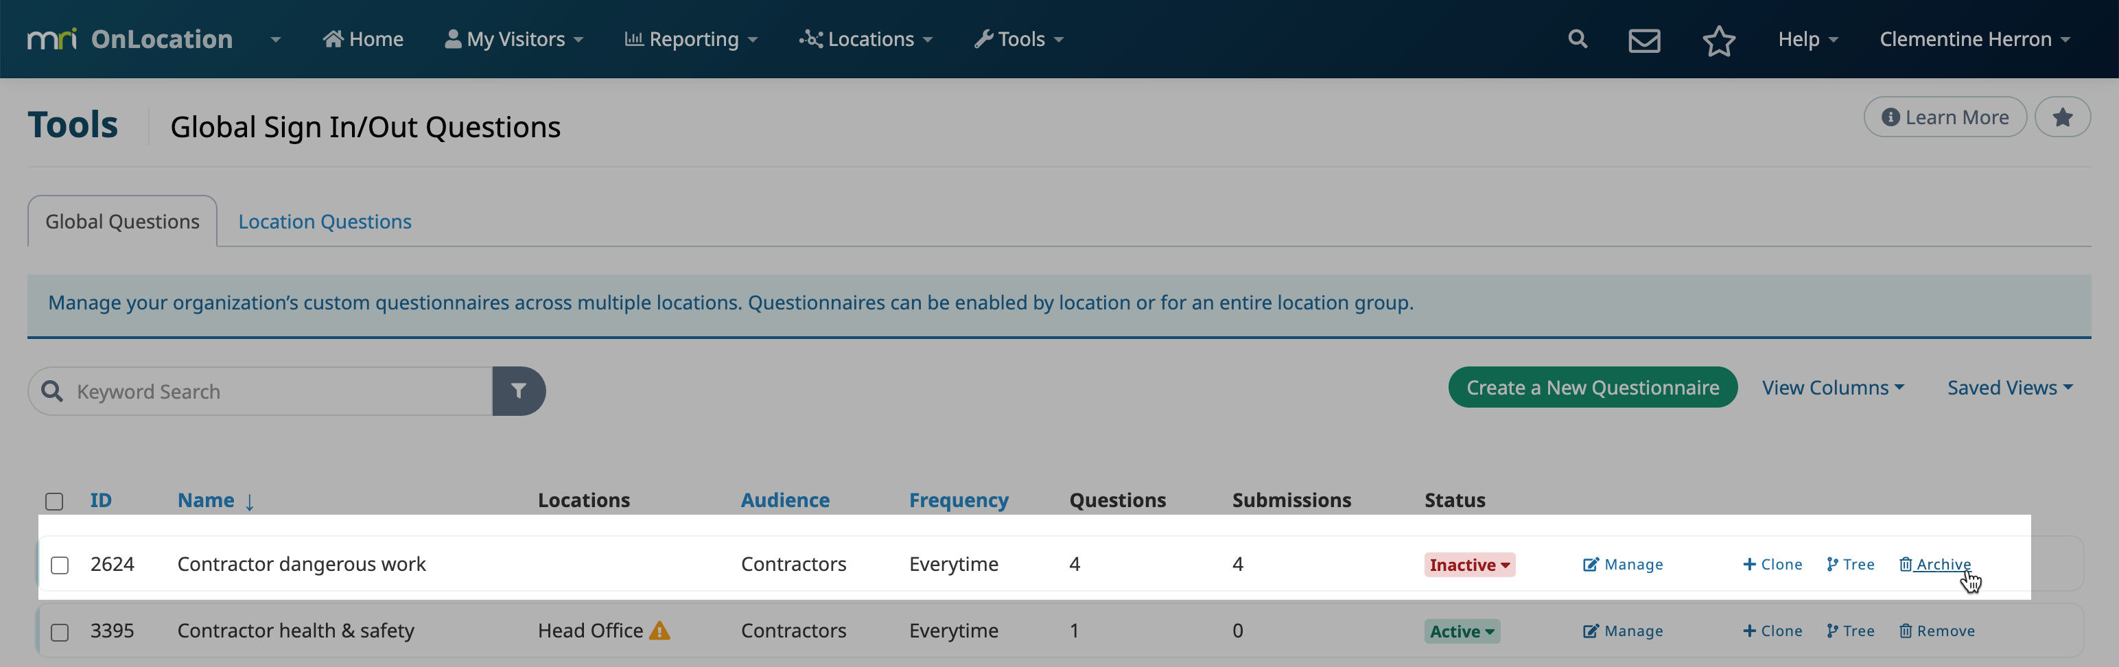Click the filter funnel icon beside search
Viewport: 2119px width, 667px height.
(518, 390)
